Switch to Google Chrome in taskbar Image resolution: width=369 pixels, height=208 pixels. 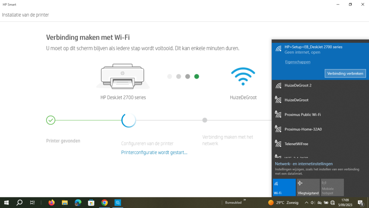pos(104,202)
